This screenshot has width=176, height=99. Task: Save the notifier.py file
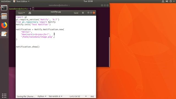tap(76, 13)
